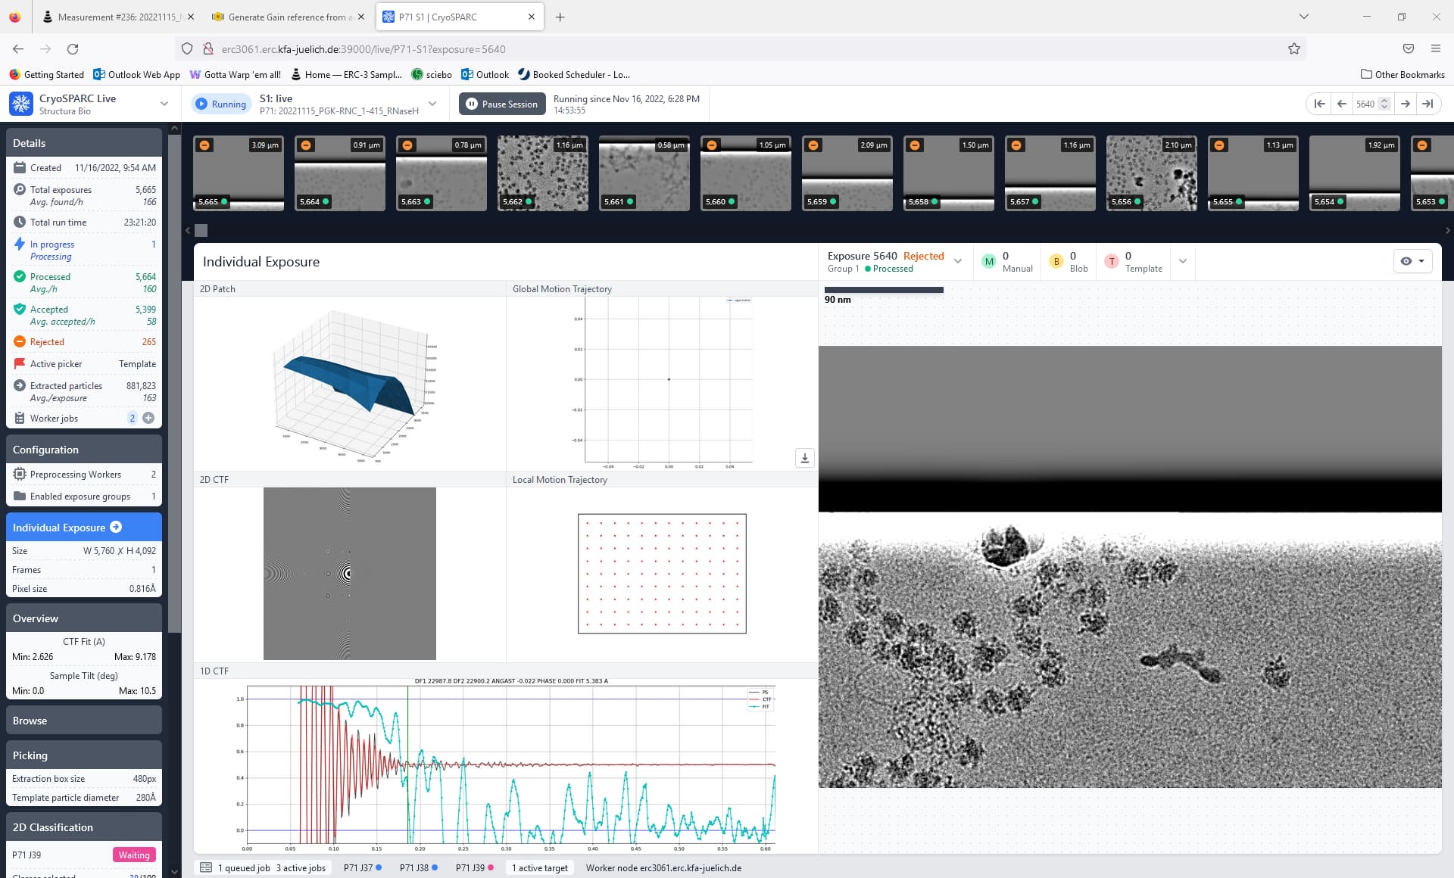Pause the live session
Screen dimensions: 1454x878
point(502,104)
